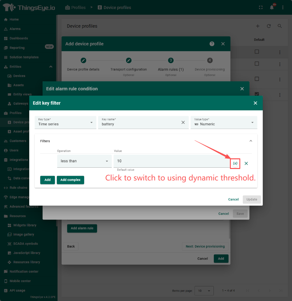Search device profiles with magnifier icon
This screenshot has width=292, height=301.
pos(280,26)
